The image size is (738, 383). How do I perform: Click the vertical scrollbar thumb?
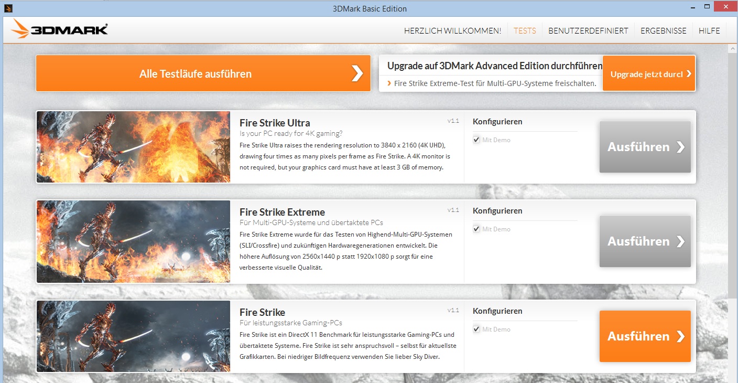pyautogui.click(x=732, y=176)
